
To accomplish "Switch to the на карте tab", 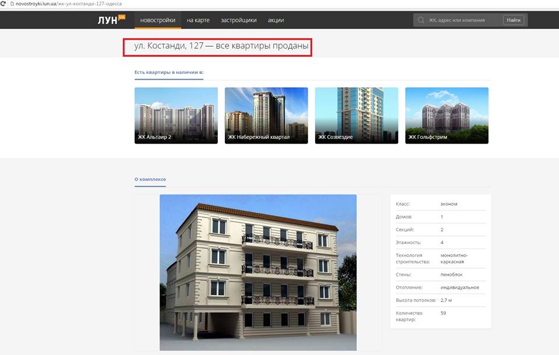I will 198,20.
